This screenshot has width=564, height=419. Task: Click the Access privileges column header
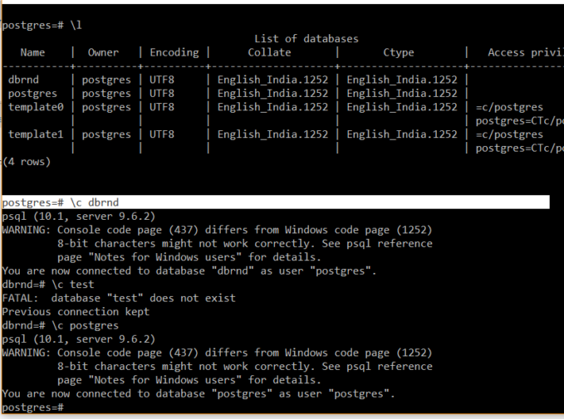tap(526, 53)
